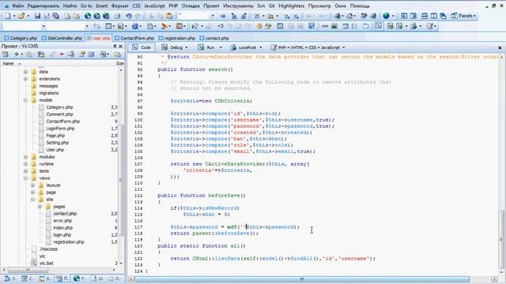Click the Print icon in toolbar
Image resolution: width=506 pixels, height=284 pixels.
(x=117, y=16)
